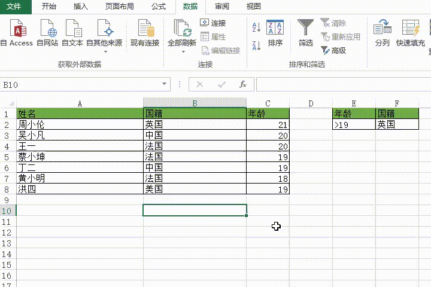Open connection Properties (属性)
431x287 pixels.
(213, 36)
